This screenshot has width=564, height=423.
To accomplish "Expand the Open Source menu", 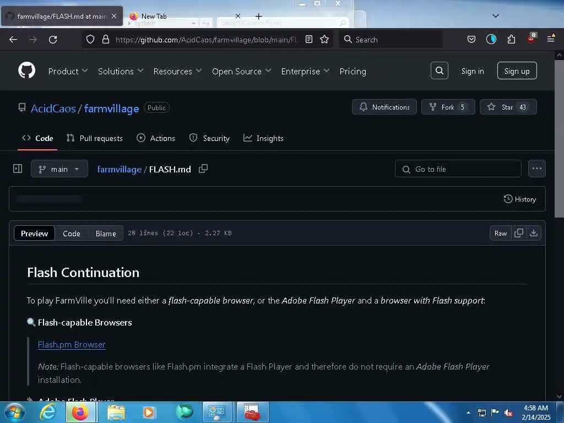I will click(x=241, y=71).
